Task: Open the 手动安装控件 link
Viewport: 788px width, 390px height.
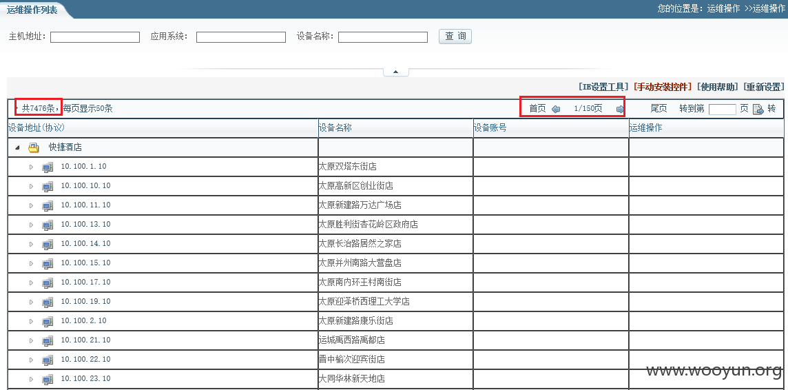Action: [663, 87]
